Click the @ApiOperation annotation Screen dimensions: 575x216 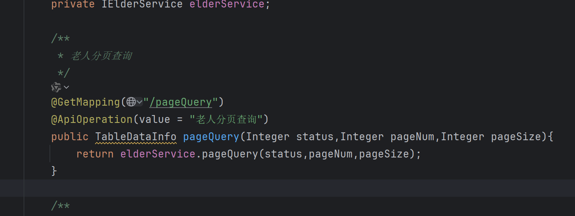coord(92,119)
